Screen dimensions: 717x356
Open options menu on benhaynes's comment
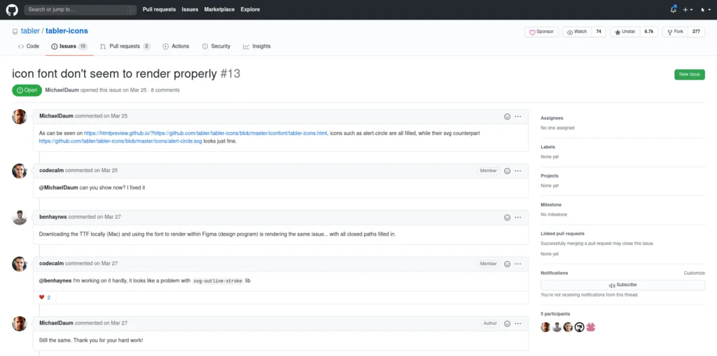point(517,218)
